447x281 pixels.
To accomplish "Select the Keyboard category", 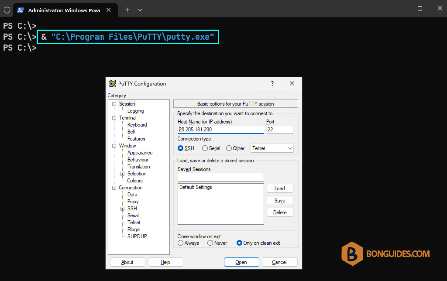I will pyautogui.click(x=137, y=125).
